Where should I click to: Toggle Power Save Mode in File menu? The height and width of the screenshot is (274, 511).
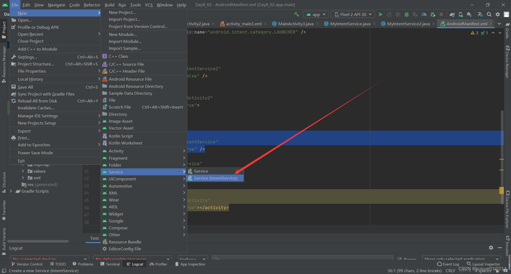tap(35, 153)
